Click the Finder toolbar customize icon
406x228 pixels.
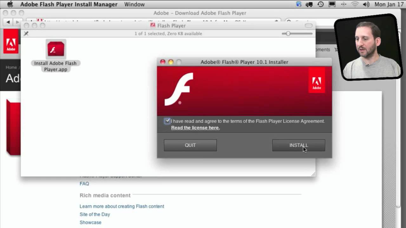(x=26, y=34)
